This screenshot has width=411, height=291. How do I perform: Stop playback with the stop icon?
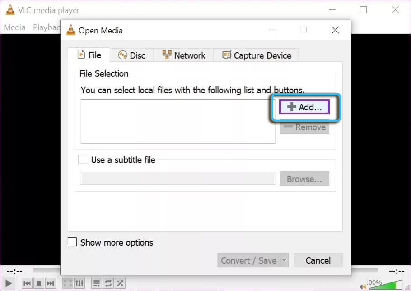point(39,283)
